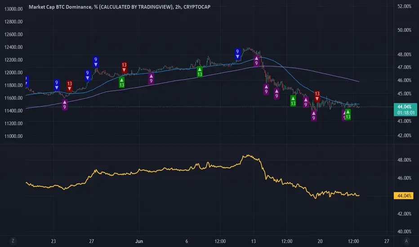Click the yellow 44.04% price label

(x=404, y=196)
